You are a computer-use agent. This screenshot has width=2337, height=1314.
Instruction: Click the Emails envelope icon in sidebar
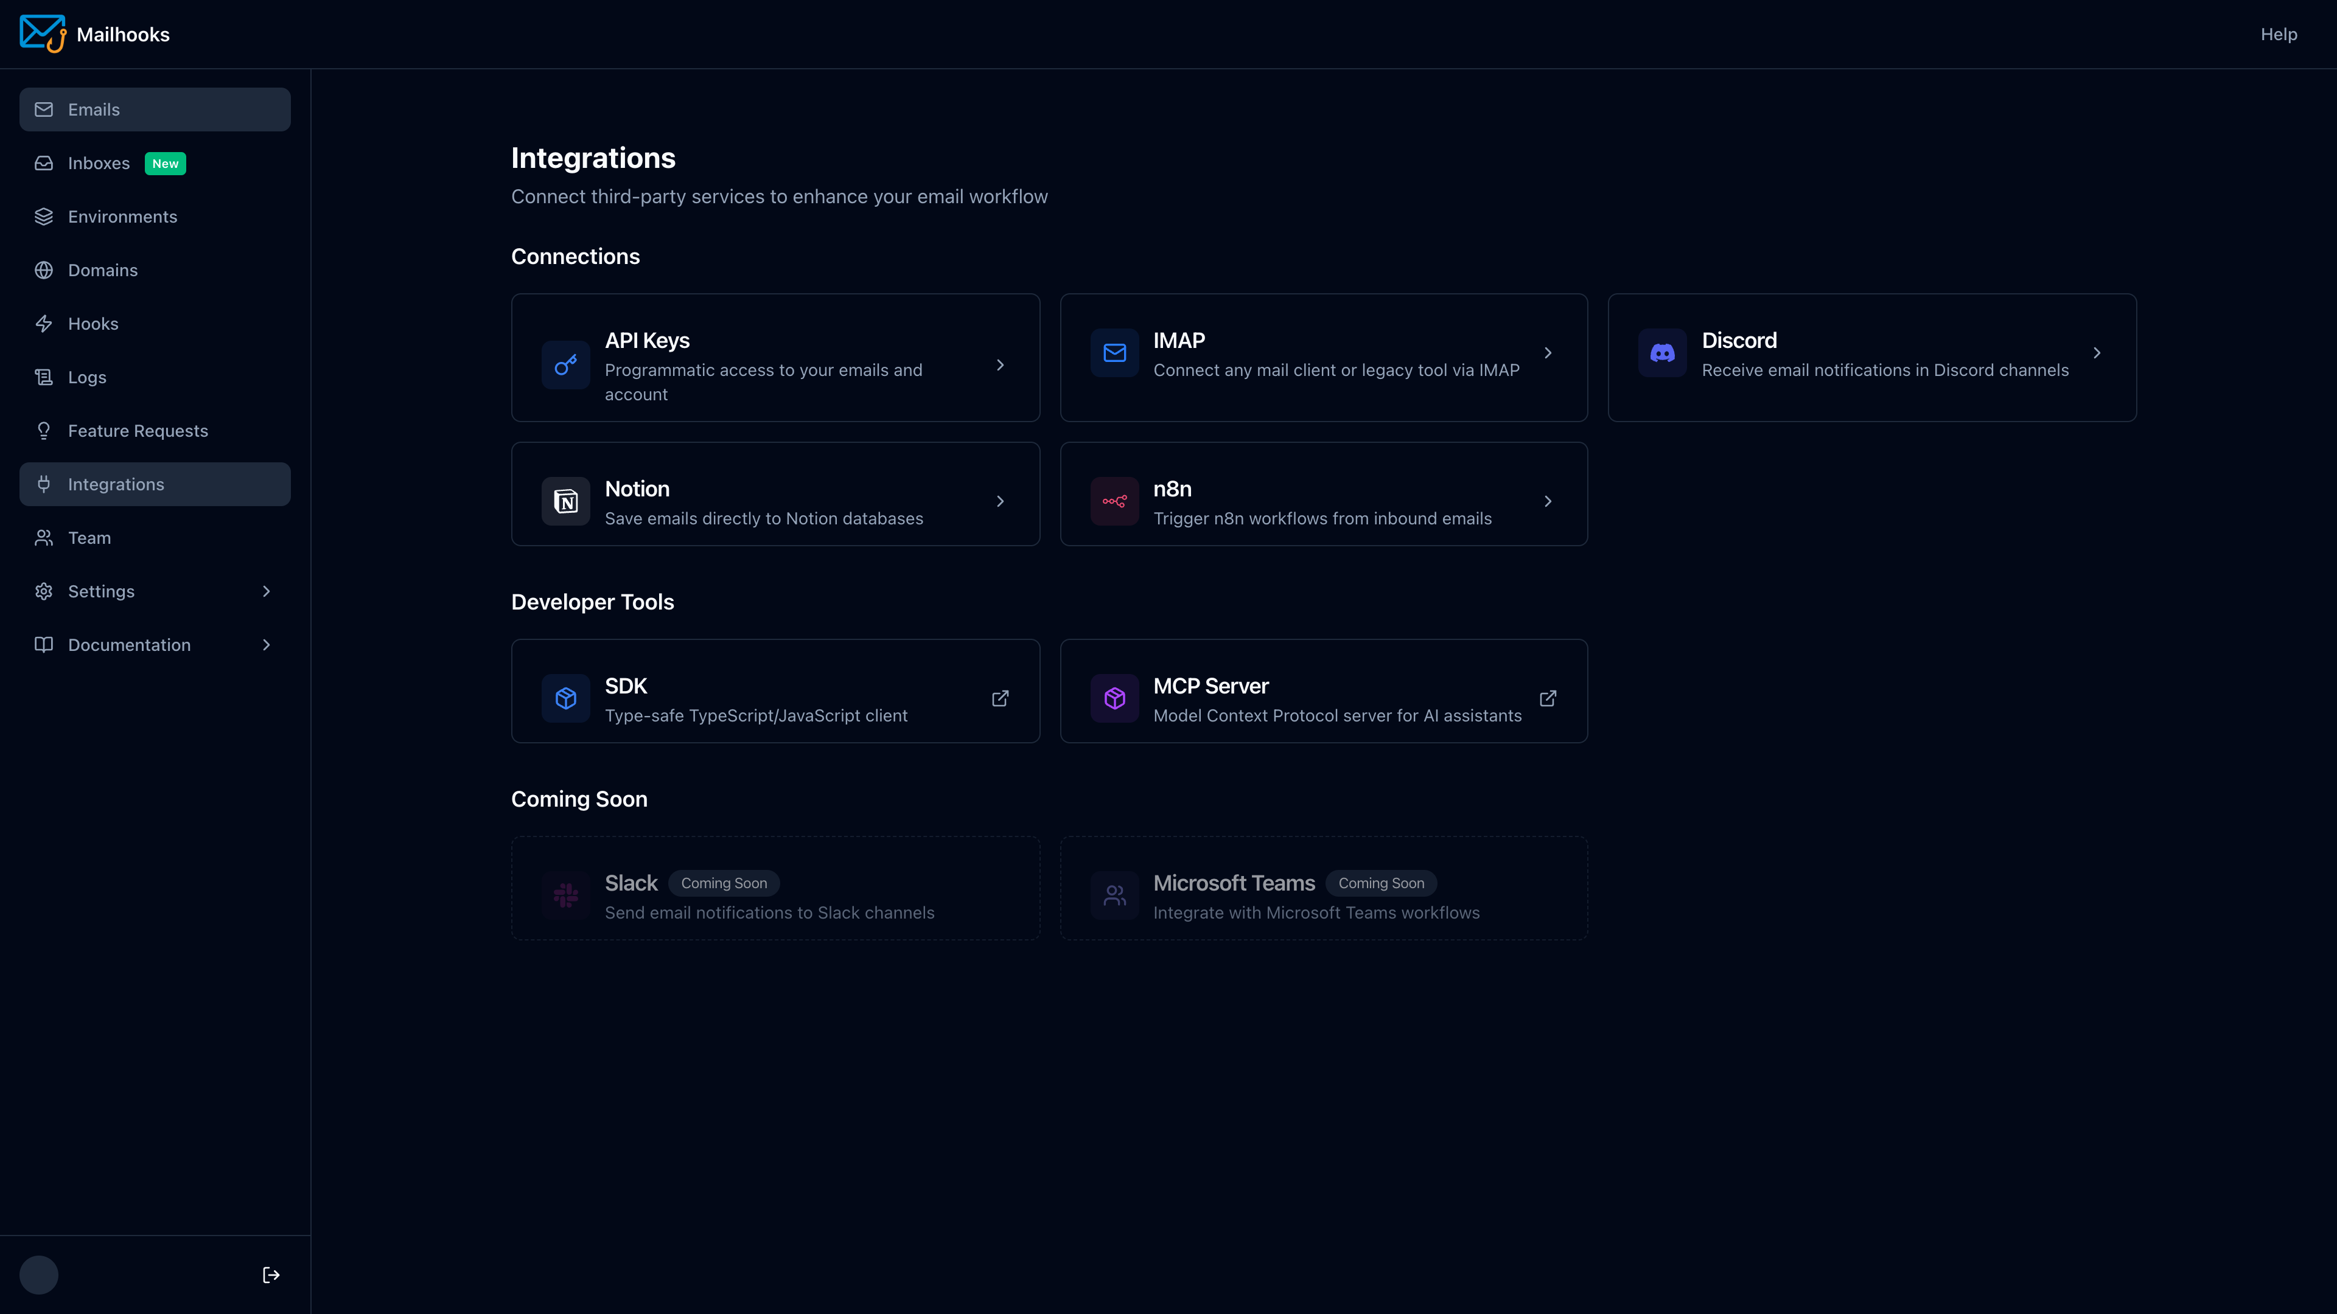tap(44, 109)
